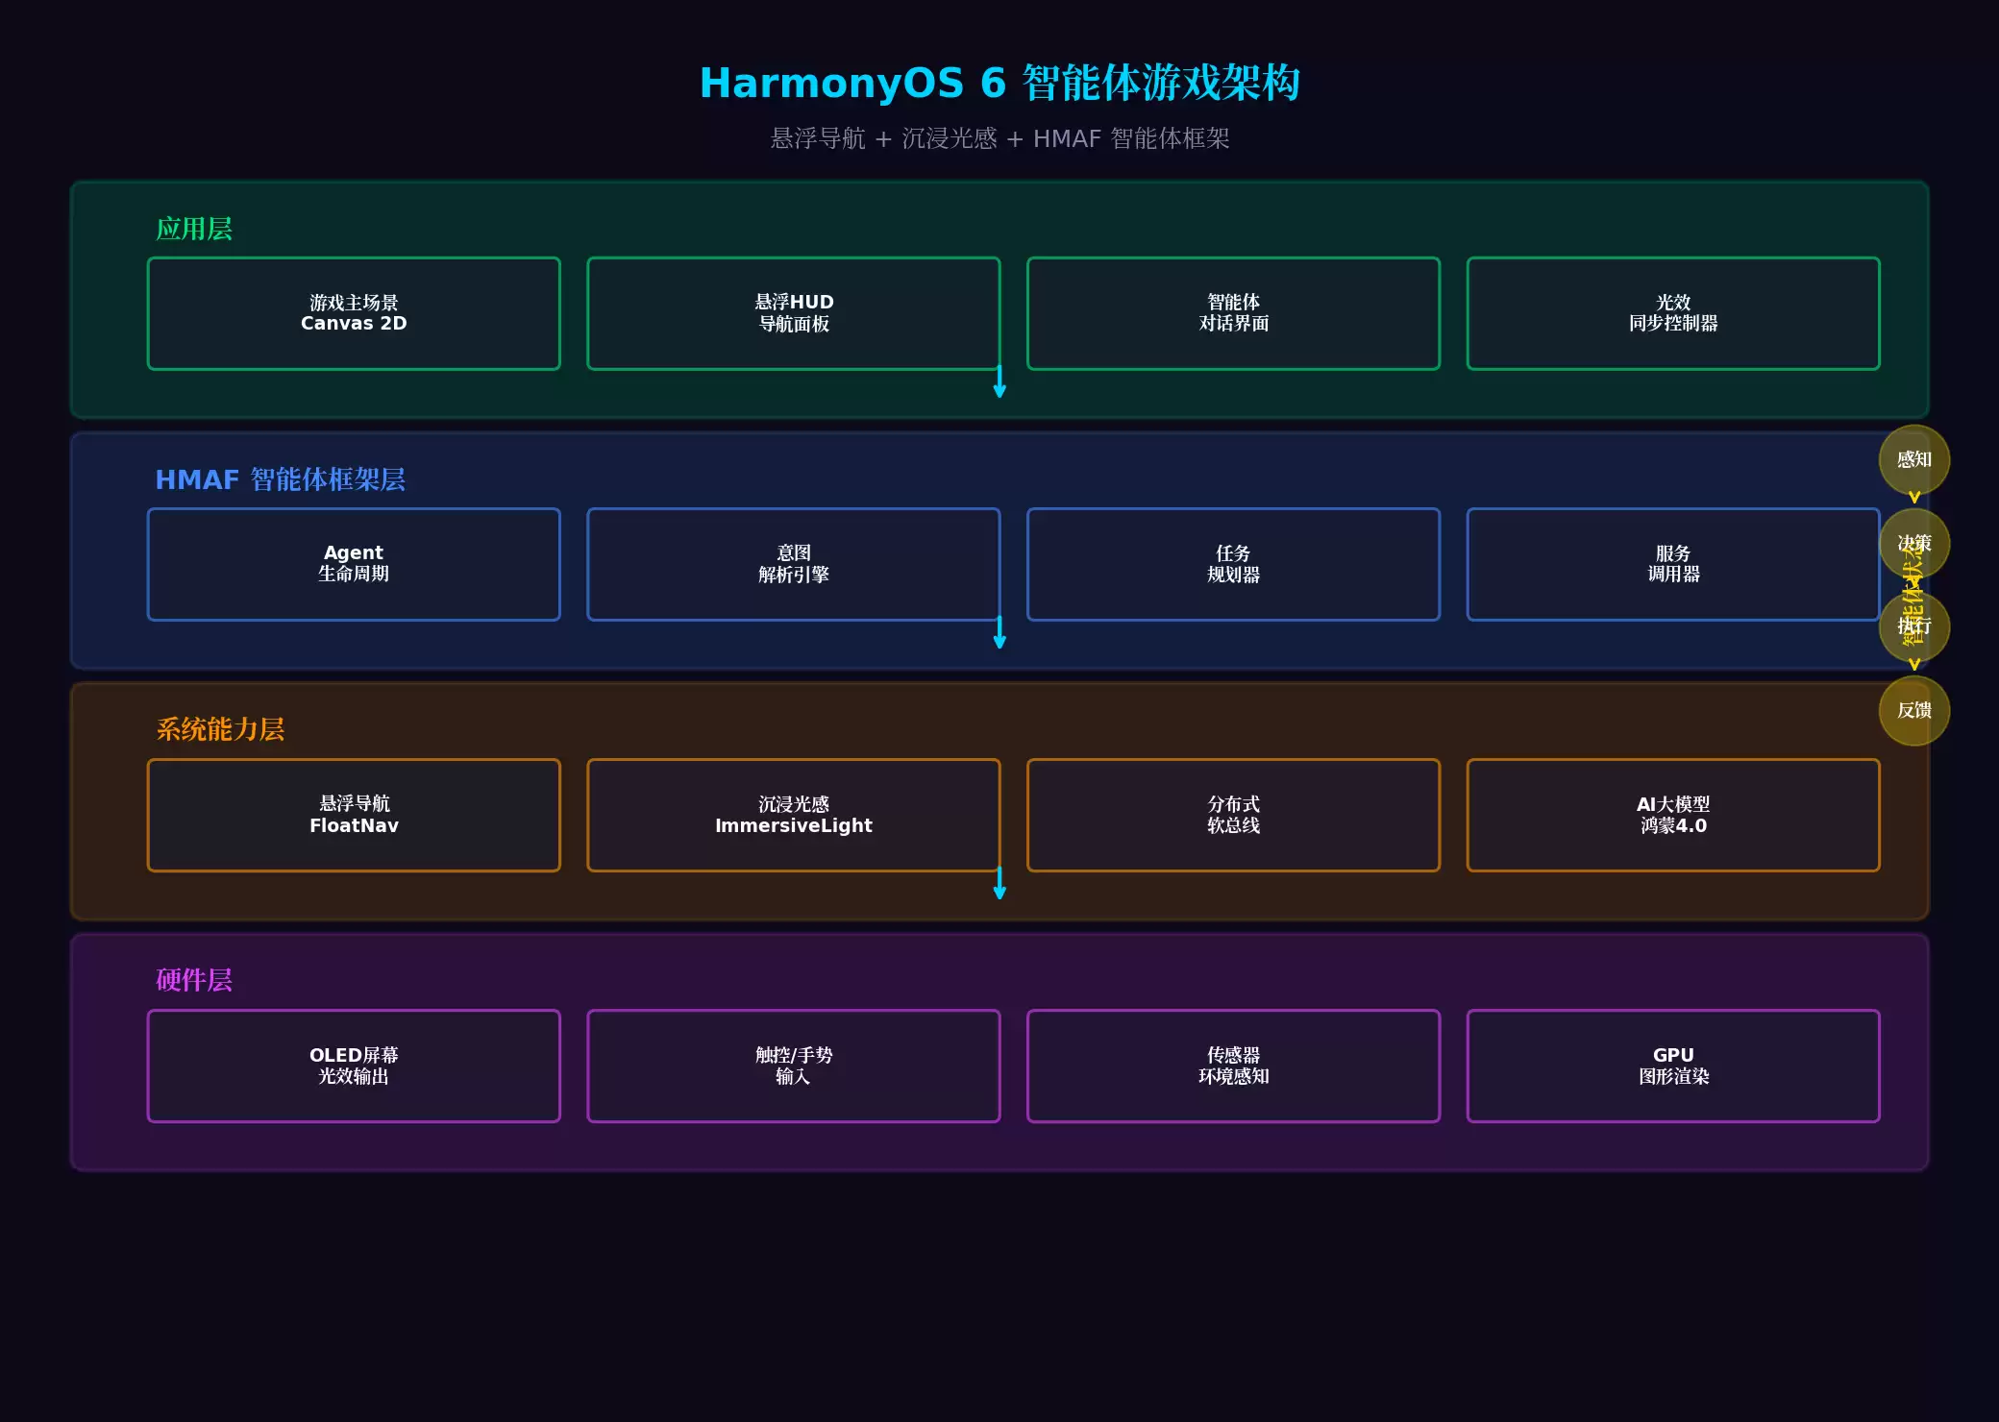
Task: Select the 沉浸光感 ImmersiveLight box
Action: click(x=794, y=815)
